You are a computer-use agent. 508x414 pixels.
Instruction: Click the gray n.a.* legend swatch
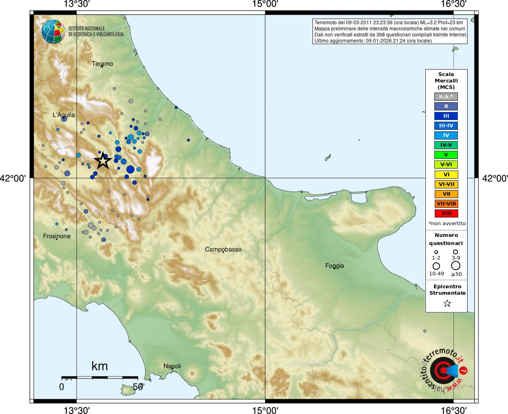(x=446, y=97)
